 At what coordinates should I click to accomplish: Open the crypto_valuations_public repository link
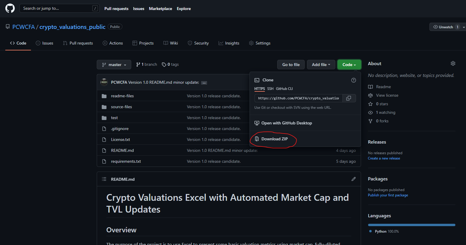(x=72, y=27)
